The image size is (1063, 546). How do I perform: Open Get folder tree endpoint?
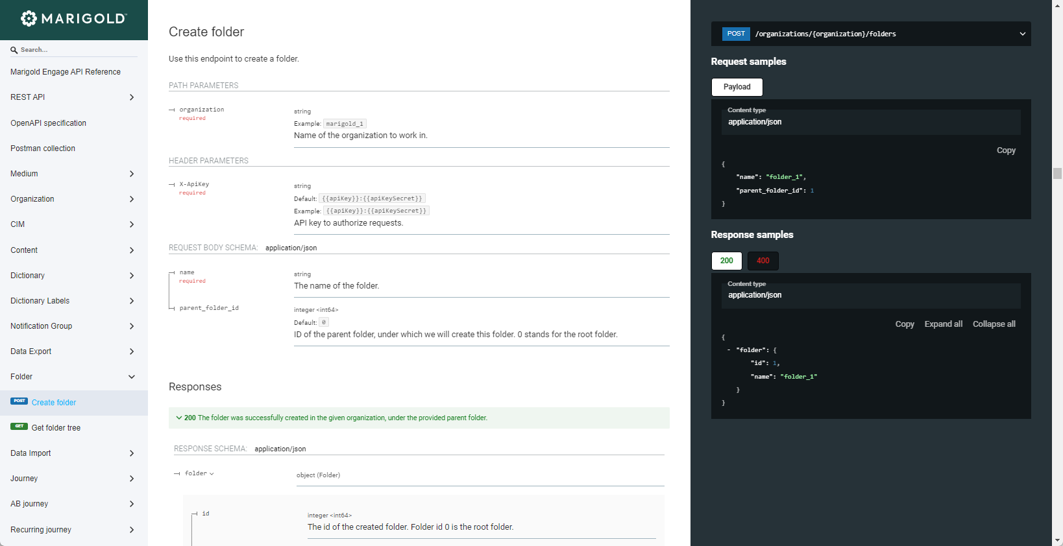point(56,428)
